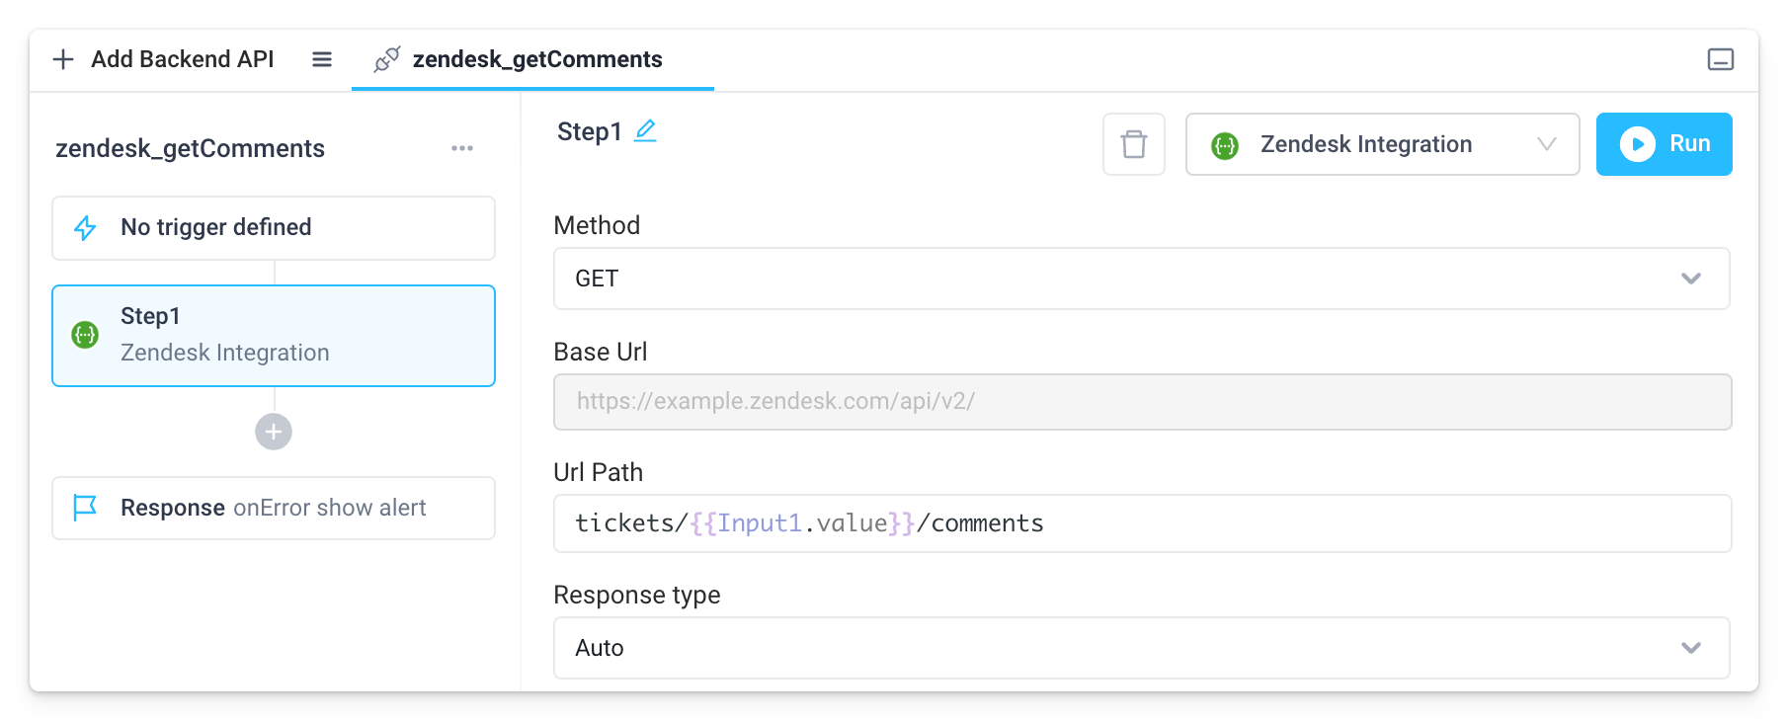The width and height of the screenshot is (1788, 721).
Task: Open the API list via hamburger icon
Action: [x=322, y=59]
